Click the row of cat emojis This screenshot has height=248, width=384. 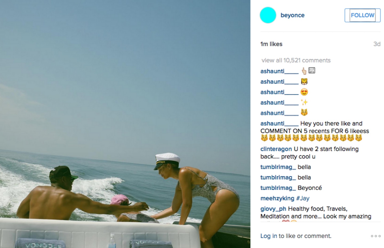(311, 138)
